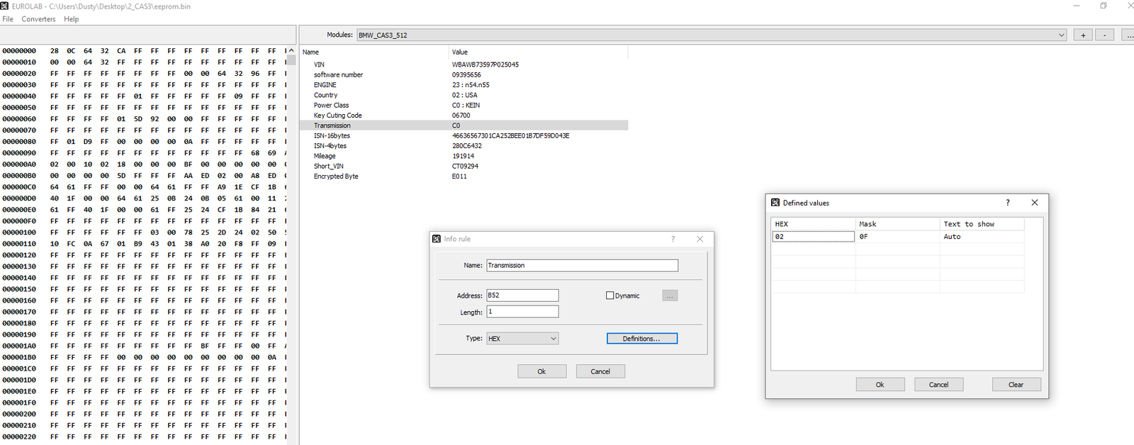Toggle the Dynamic checkbox
Viewport: 1134px width, 445px height.
click(x=610, y=295)
